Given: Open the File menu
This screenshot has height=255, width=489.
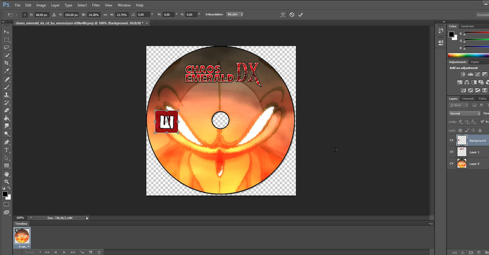Looking at the screenshot, I should (x=18, y=5).
